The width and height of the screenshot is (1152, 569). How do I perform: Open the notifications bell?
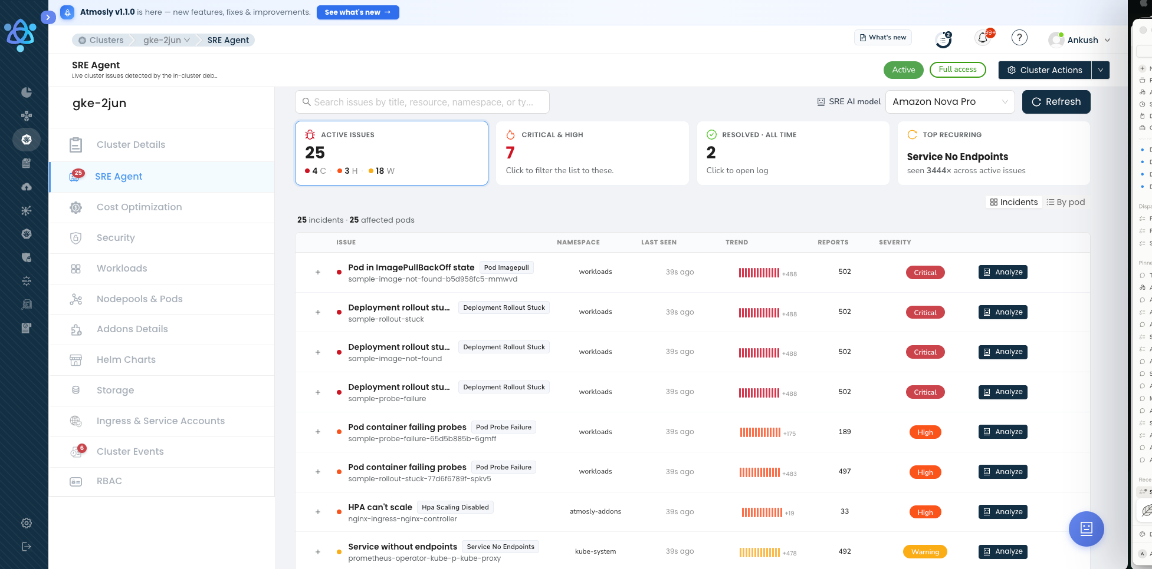point(983,38)
